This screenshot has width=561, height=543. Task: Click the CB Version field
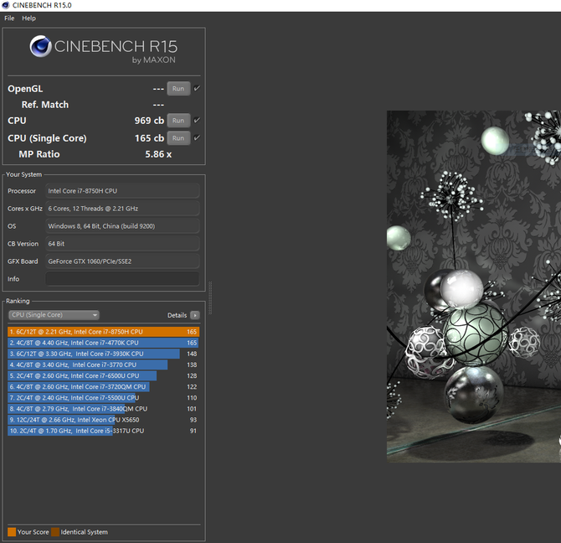coord(122,243)
